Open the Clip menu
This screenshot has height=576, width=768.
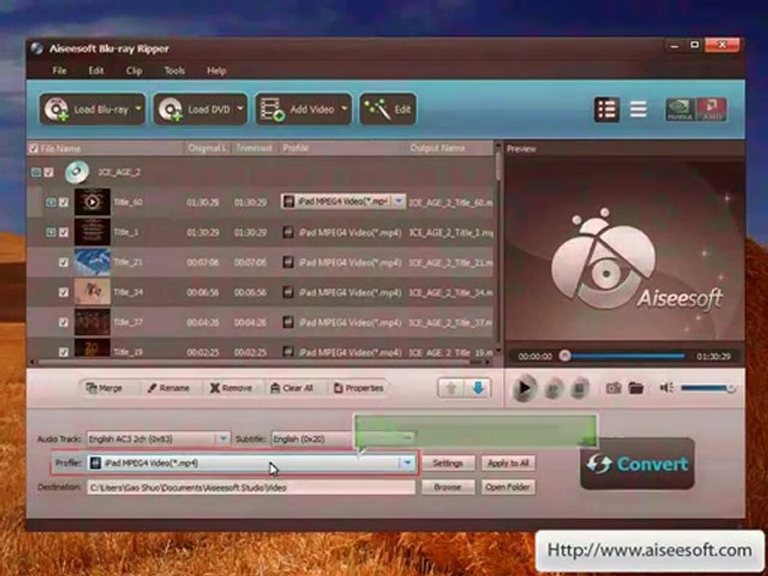click(x=134, y=70)
